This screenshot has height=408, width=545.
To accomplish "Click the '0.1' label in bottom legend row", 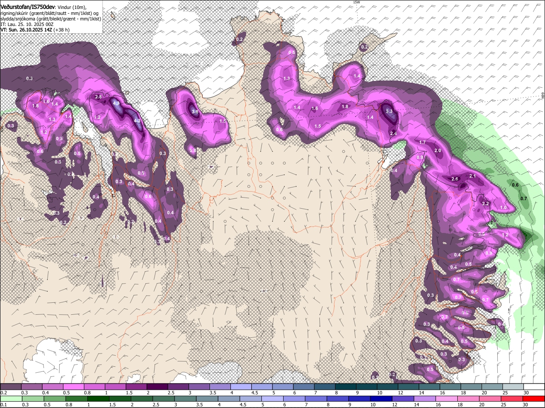I will click(x=3, y=405).
